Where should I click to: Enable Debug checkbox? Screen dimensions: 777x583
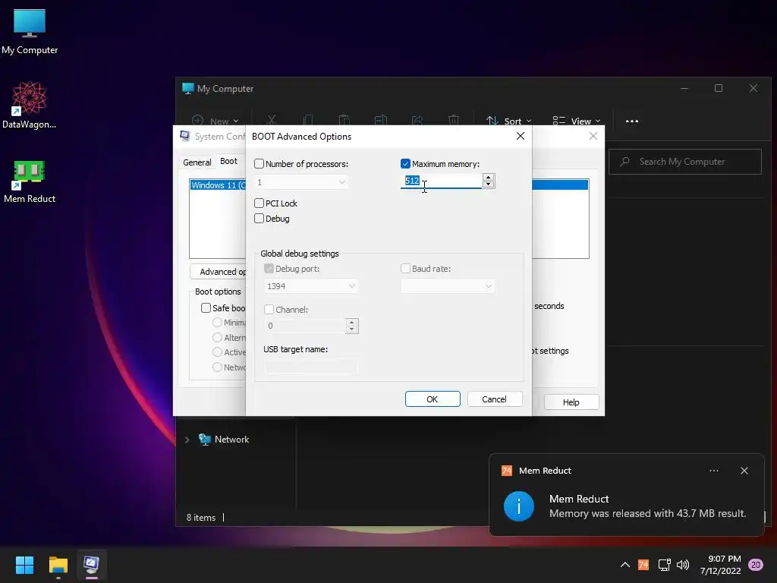tap(260, 218)
